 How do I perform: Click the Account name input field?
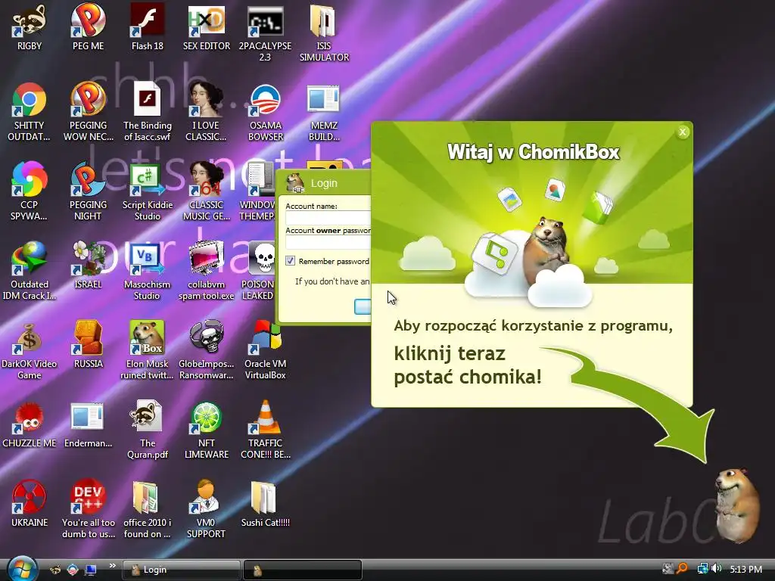[x=328, y=218]
